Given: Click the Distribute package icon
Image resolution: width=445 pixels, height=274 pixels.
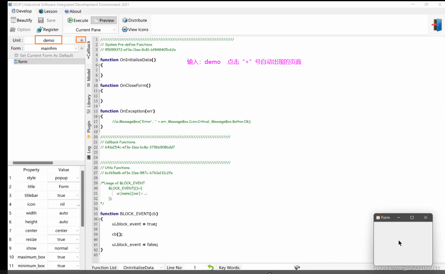Looking at the screenshot, I should (125, 20).
